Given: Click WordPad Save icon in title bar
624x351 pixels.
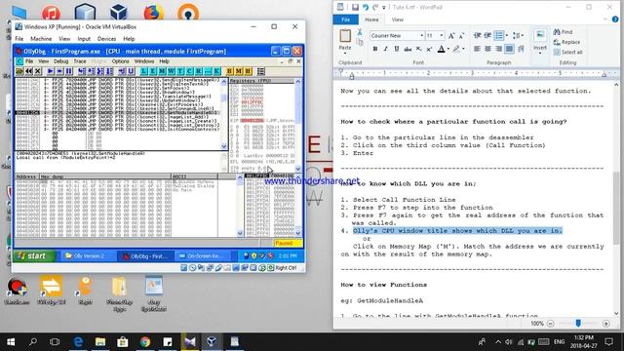Looking at the screenshot, I should coord(355,7).
